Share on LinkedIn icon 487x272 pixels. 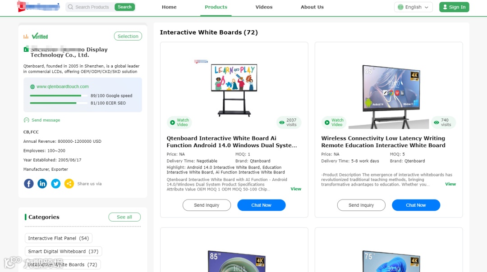coord(42,184)
